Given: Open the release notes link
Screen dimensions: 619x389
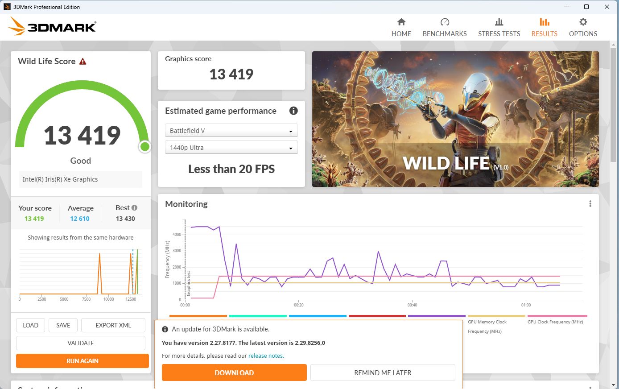Looking at the screenshot, I should [266, 356].
